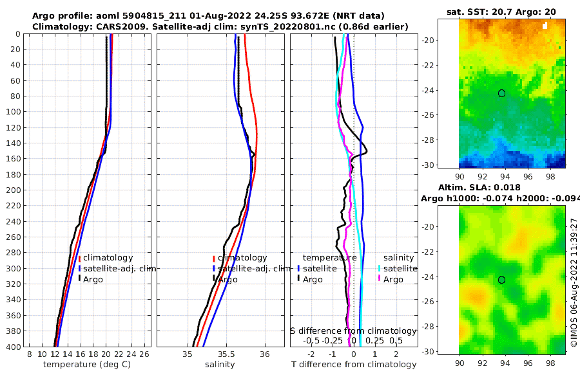The height and width of the screenshot is (373, 580).
Task: Click the 400 depth tick label
Action: [x=14, y=347]
